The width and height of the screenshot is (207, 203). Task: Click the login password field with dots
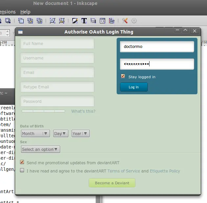(x=157, y=64)
